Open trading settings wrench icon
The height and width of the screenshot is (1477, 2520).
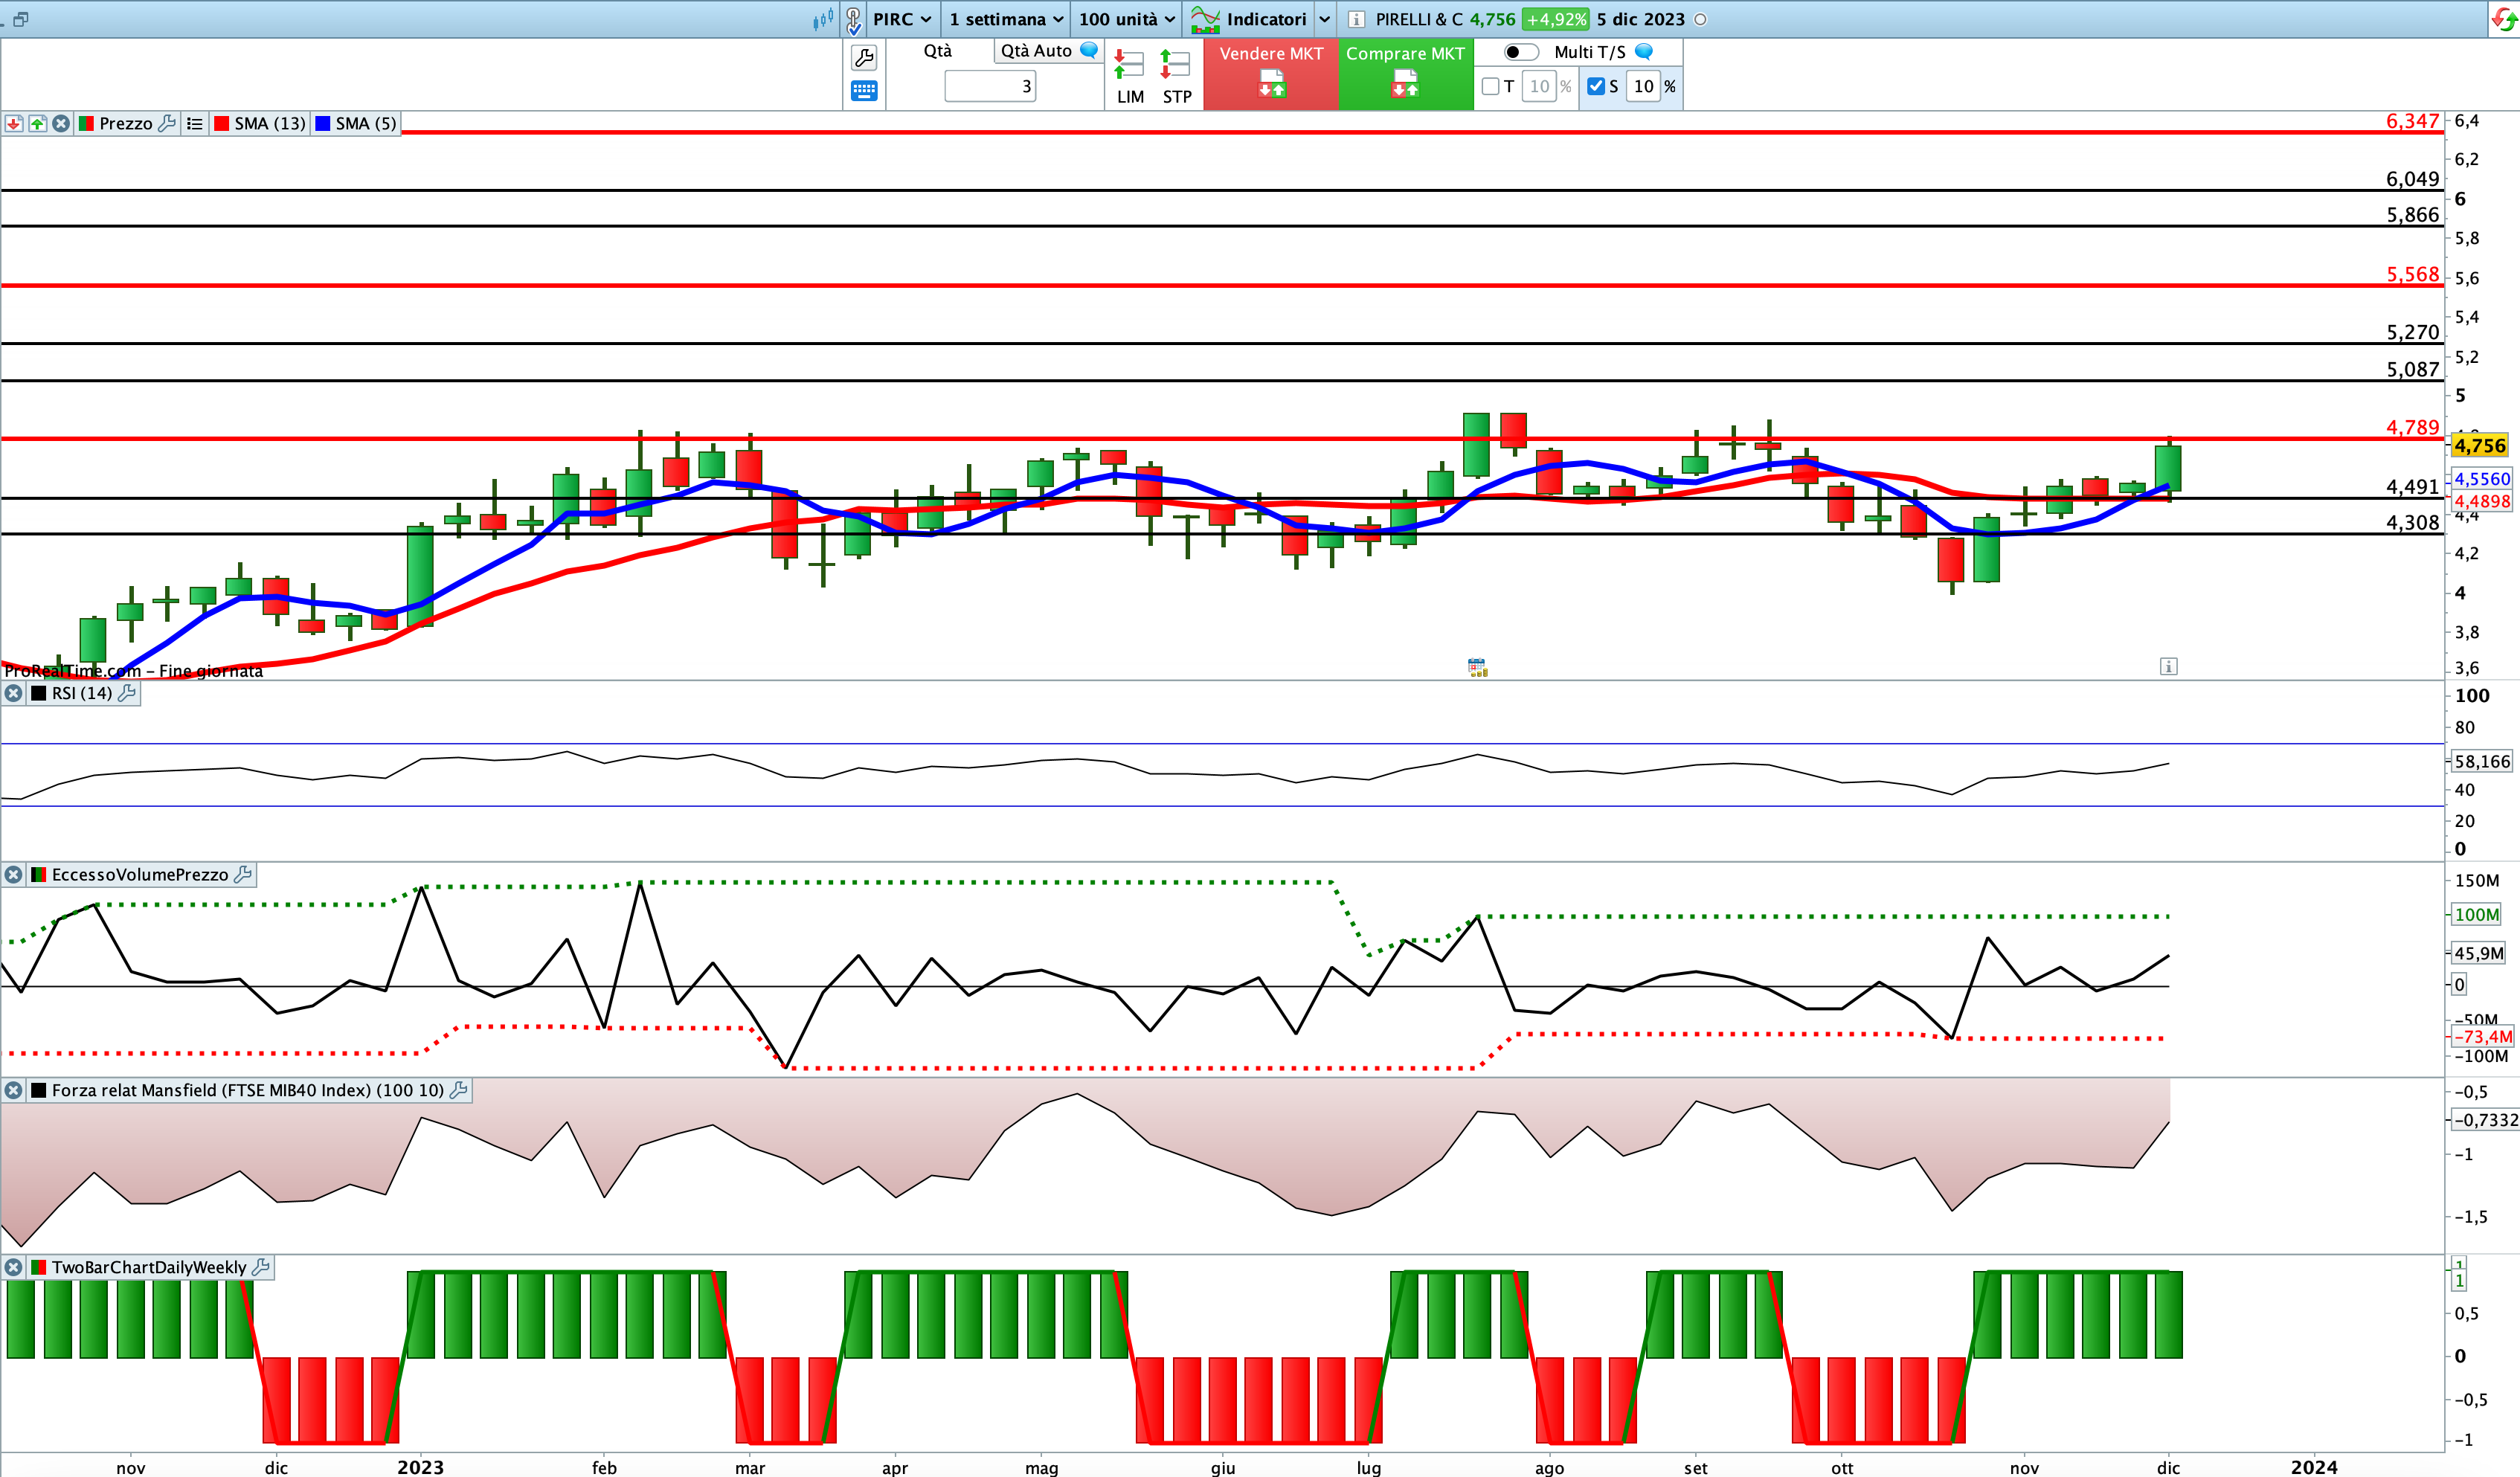coord(864,58)
